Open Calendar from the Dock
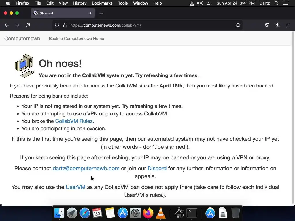This screenshot has height=221, width=295. (x=97, y=213)
